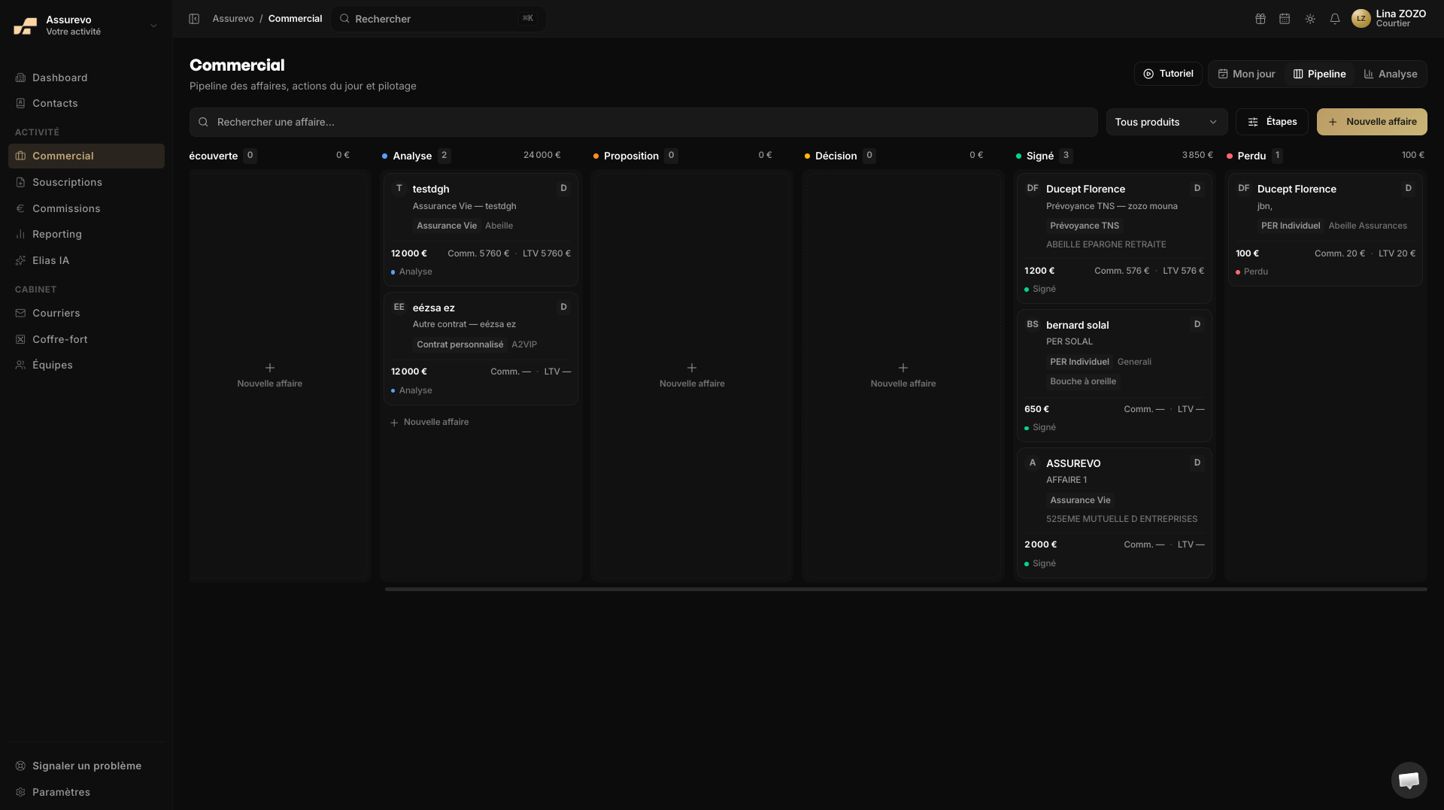Click EE avatar on eézsa ez card

[399, 307]
